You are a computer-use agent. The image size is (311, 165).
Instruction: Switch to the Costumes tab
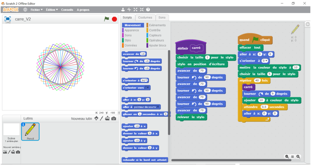[145, 18]
